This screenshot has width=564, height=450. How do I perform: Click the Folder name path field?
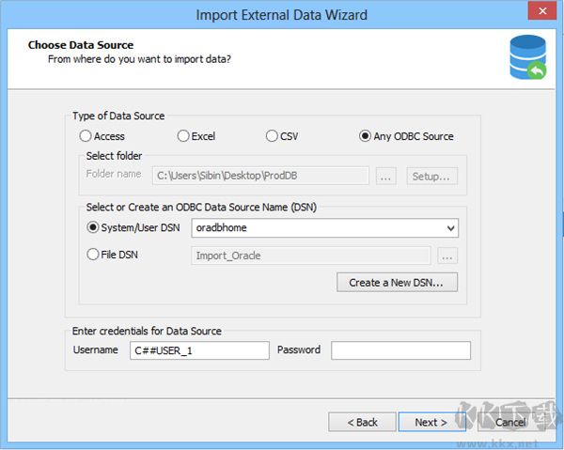(x=261, y=176)
